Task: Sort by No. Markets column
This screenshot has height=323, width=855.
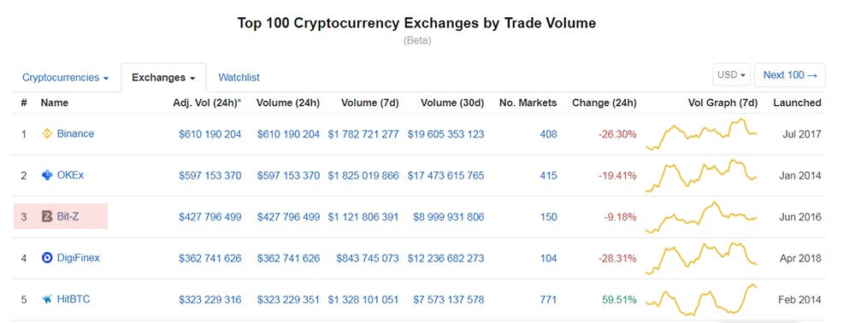Action: pyautogui.click(x=528, y=103)
